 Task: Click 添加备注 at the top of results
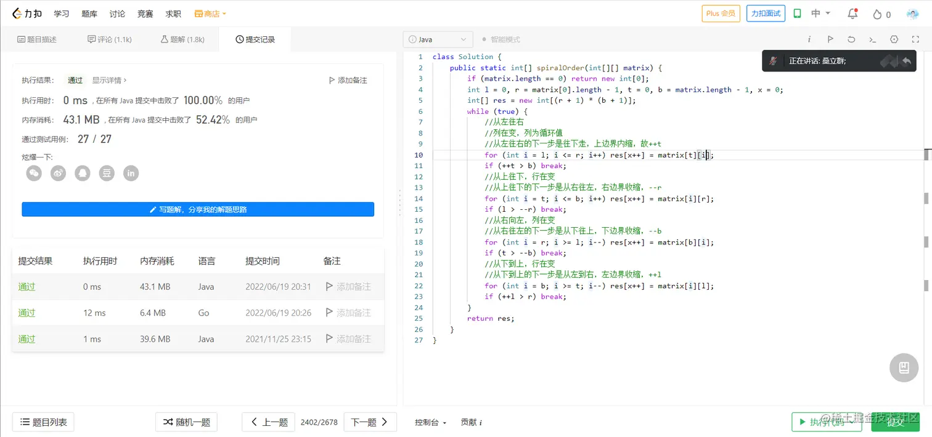click(349, 80)
